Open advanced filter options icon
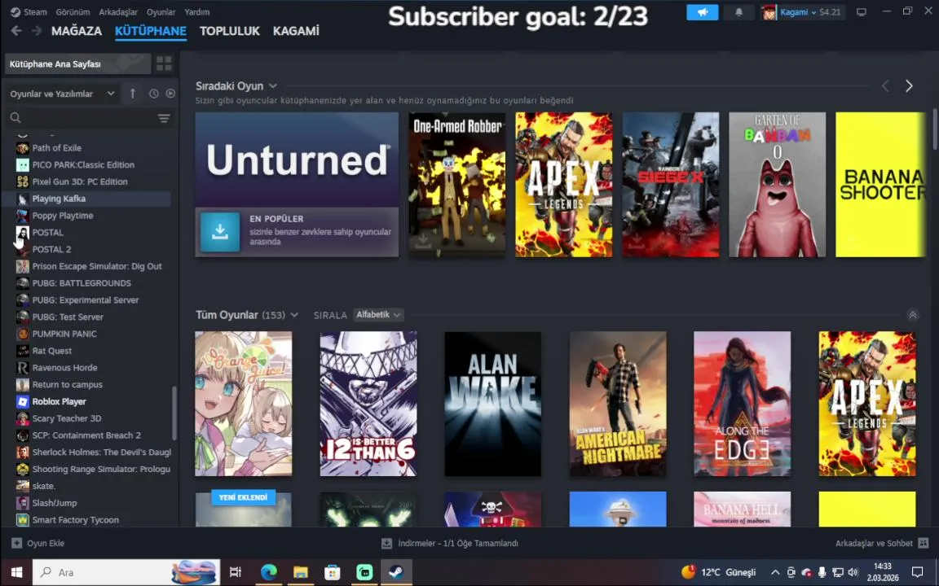 pos(164,118)
